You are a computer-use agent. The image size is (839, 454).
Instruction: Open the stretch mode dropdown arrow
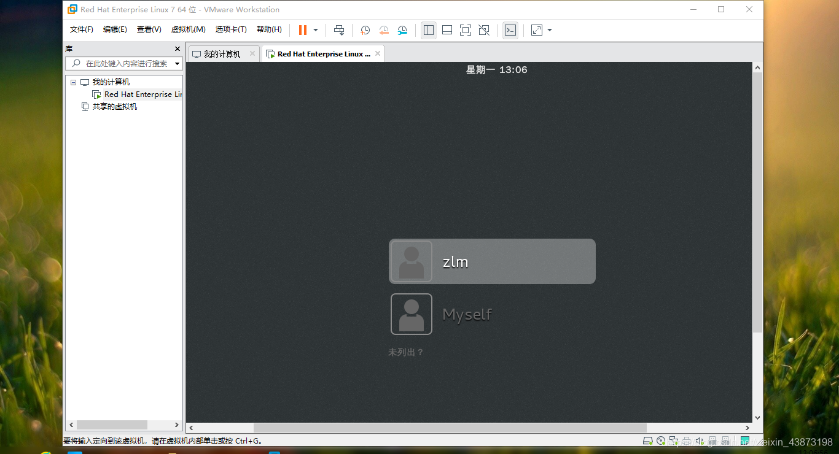tap(550, 30)
